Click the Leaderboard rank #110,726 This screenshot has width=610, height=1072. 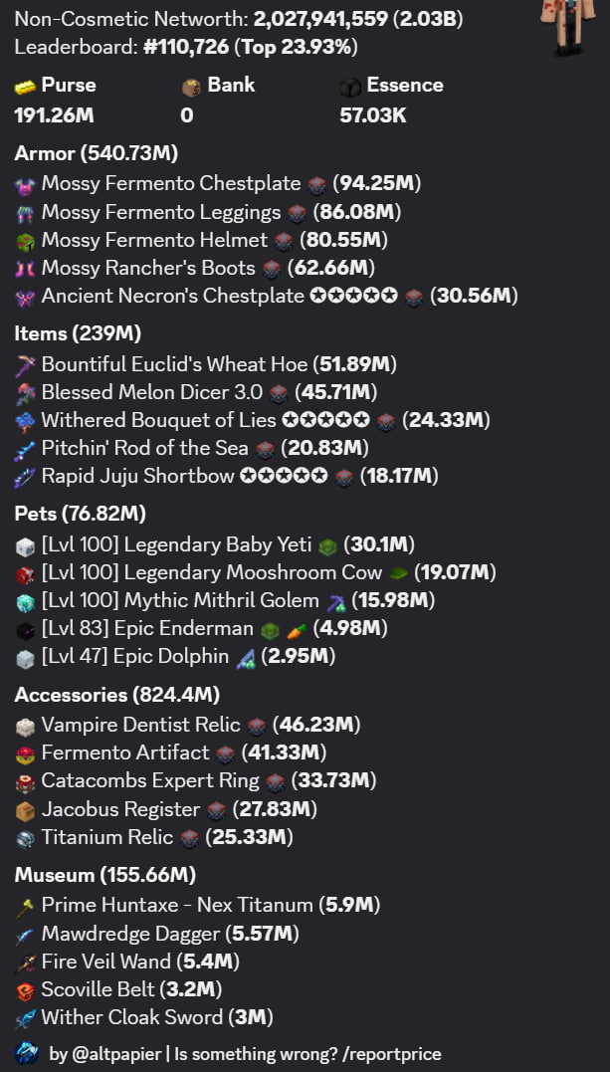(x=188, y=47)
